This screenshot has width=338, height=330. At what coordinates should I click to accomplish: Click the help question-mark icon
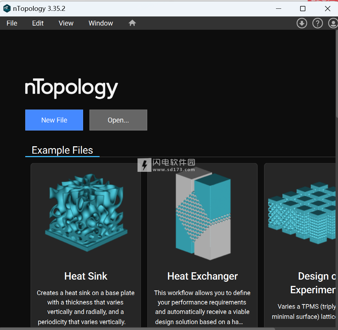pos(317,23)
